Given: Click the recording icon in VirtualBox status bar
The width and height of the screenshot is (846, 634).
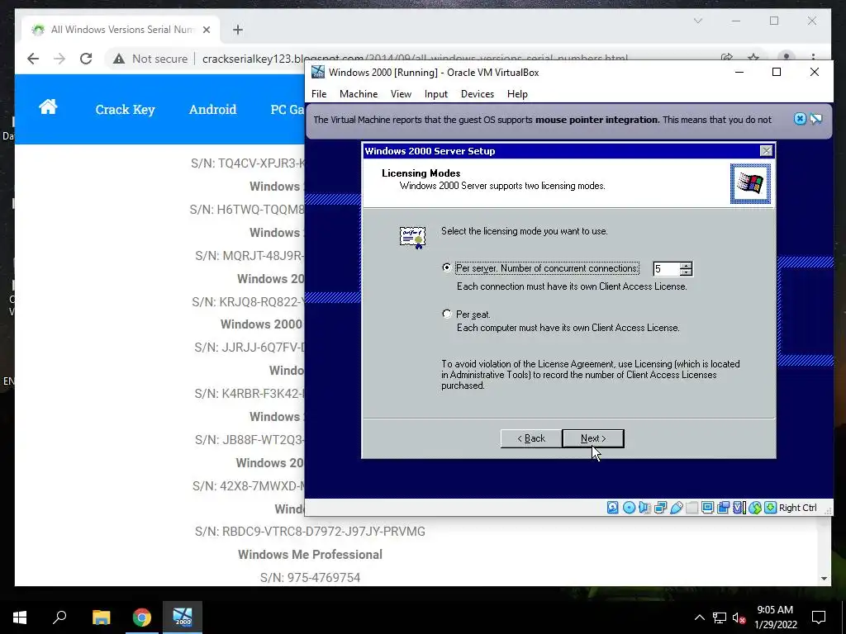Looking at the screenshot, I should point(724,508).
